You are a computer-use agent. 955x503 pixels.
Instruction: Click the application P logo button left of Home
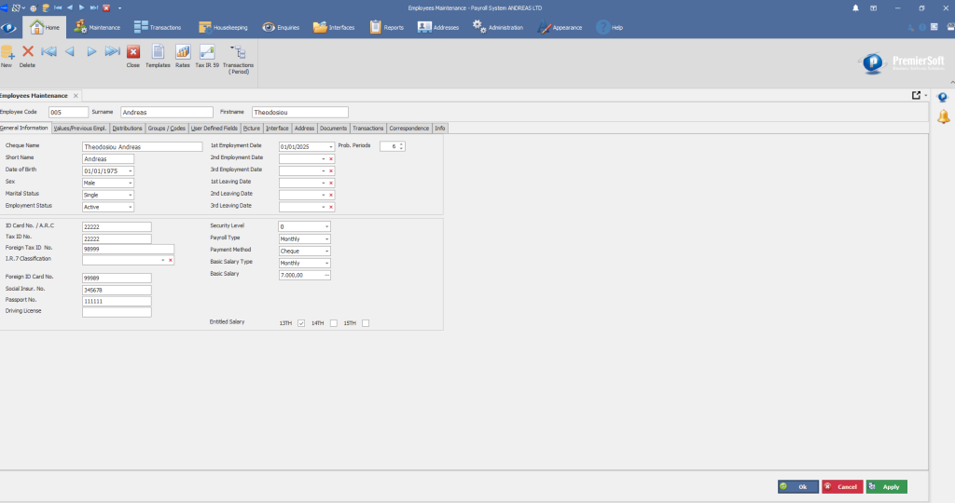coord(8,28)
